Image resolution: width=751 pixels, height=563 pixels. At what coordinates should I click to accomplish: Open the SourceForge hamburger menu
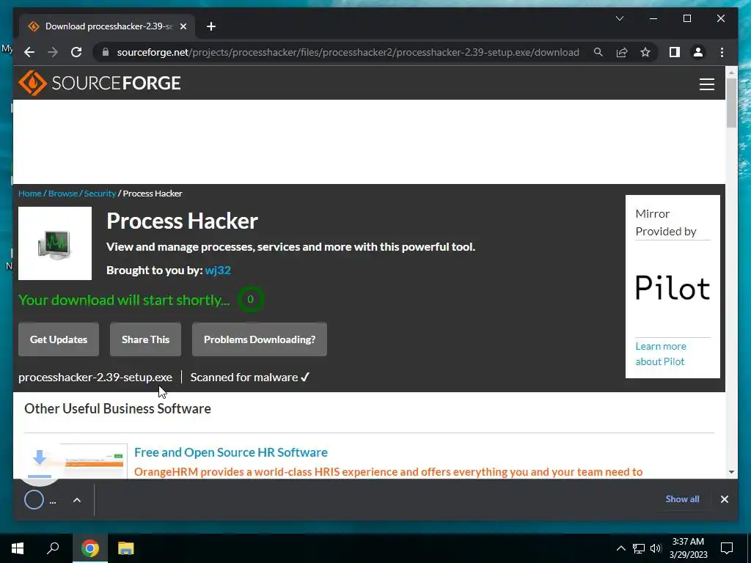[x=706, y=84]
